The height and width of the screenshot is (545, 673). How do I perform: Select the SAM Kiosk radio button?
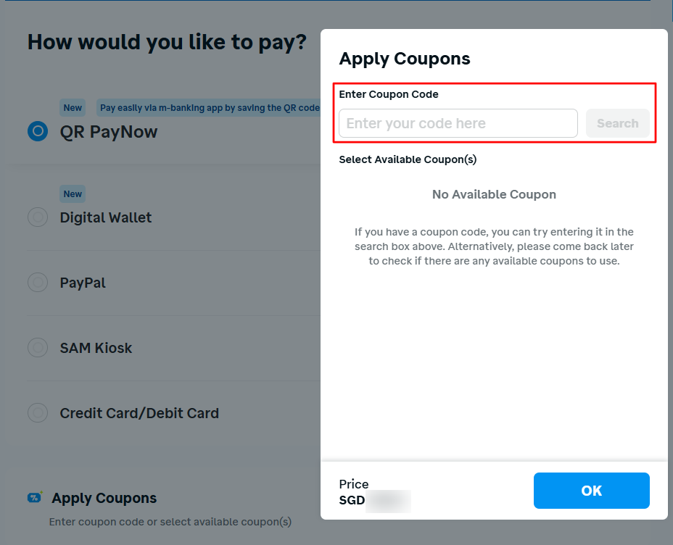coord(38,348)
